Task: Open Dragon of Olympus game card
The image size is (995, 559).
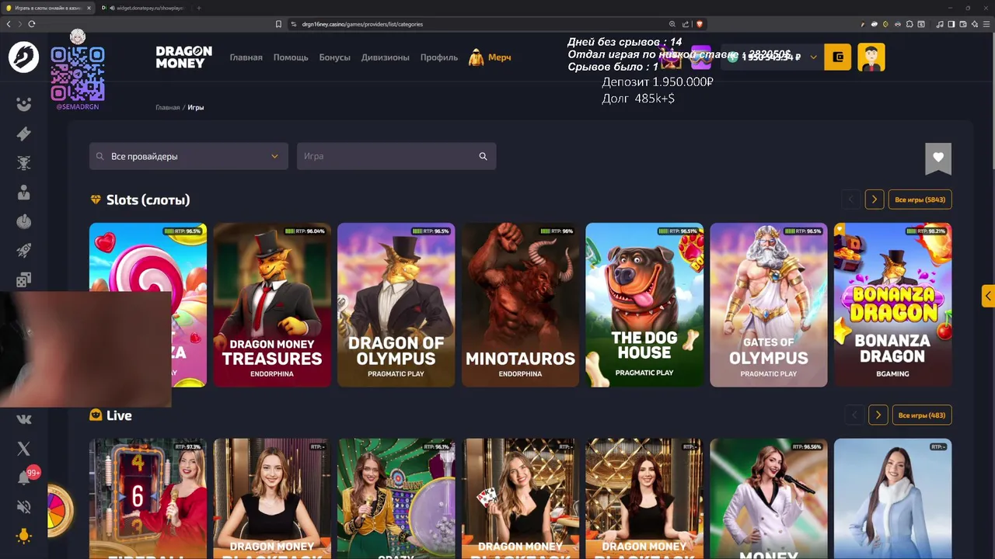Action: coord(396,305)
